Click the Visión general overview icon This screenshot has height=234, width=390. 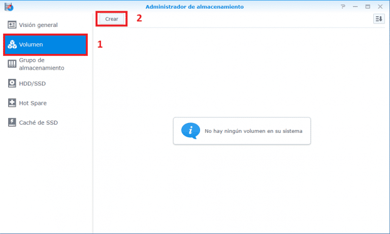coord(12,25)
